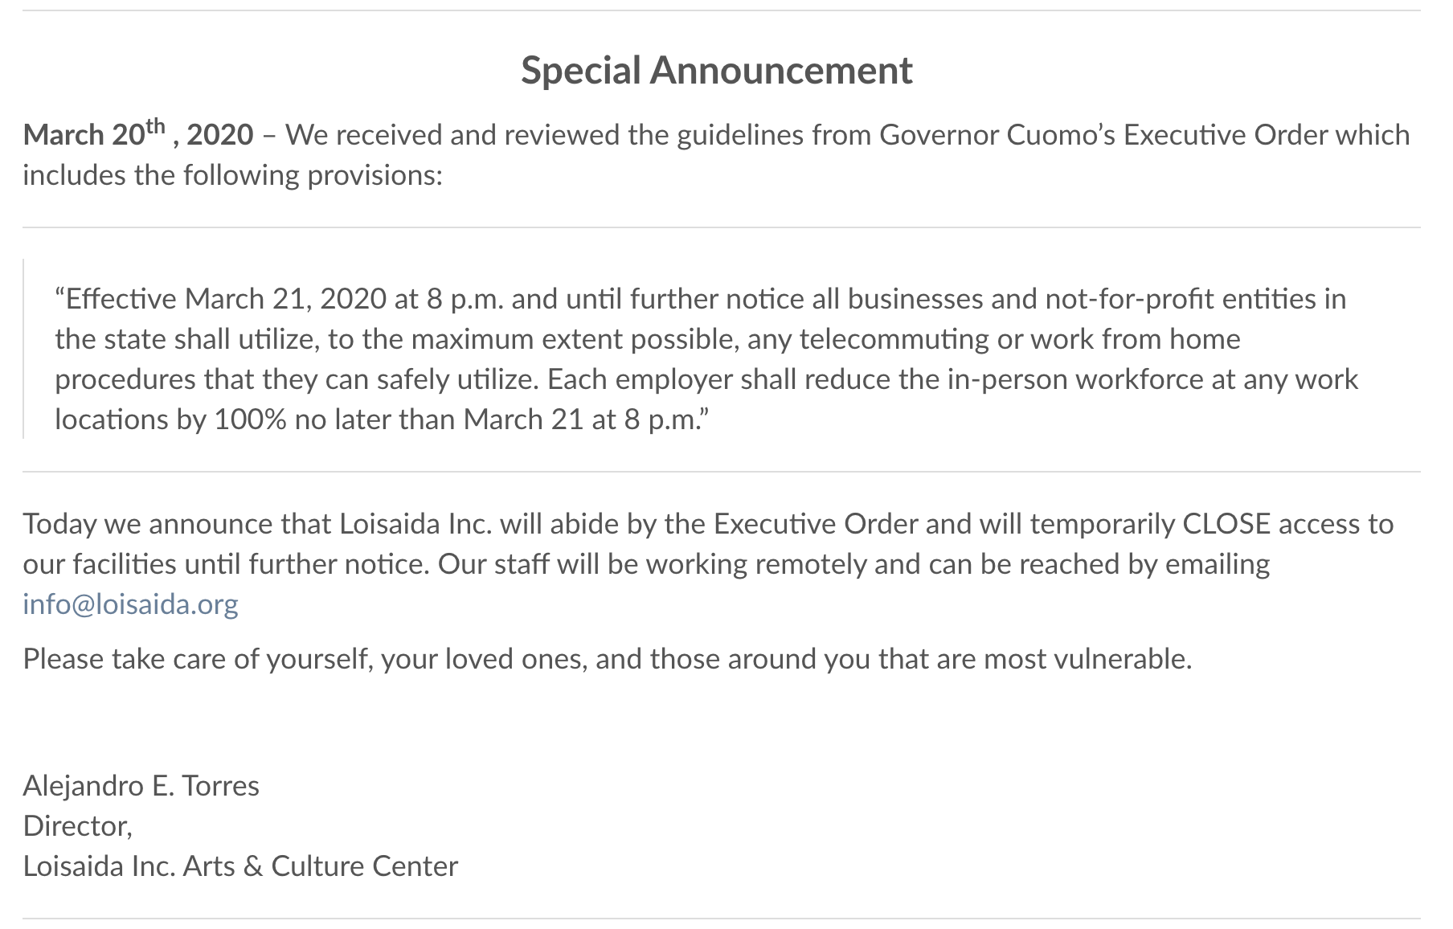Screen dimensions: 1453x929
Task: Click the name Alejandro E. Torres
Action: pyautogui.click(x=141, y=785)
